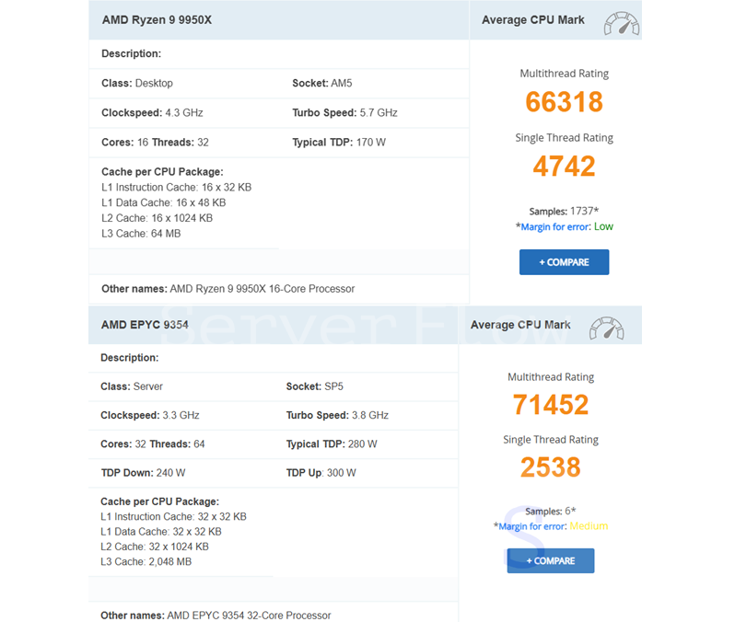Open Margin for error link beside Medium
The image size is (735, 622).
click(531, 526)
